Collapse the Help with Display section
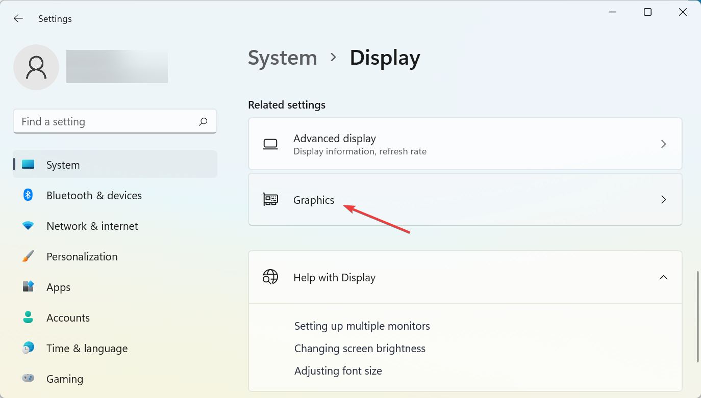The width and height of the screenshot is (701, 398). coord(663,277)
